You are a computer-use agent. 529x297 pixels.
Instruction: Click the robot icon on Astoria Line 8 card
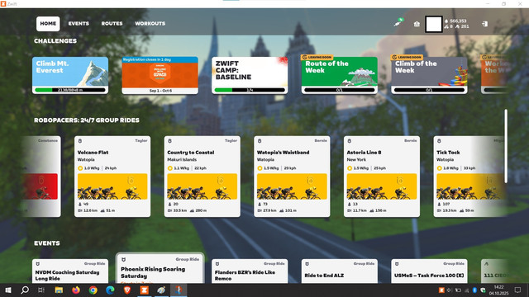[349, 141]
